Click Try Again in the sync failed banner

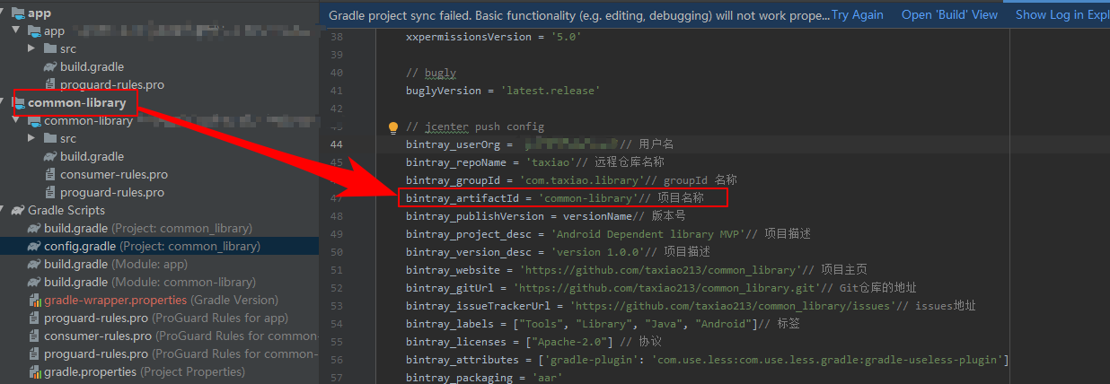pos(857,14)
